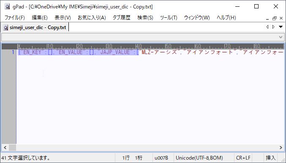Image resolution: width=286 pixels, height=163 pixels.
Task: Click the gPad application icon in title bar
Action: click(7, 7)
